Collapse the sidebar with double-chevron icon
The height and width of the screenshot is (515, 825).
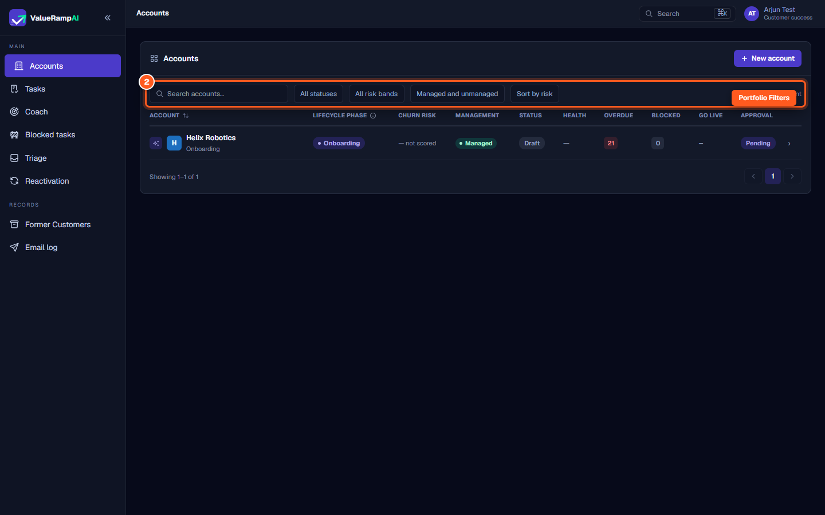(x=108, y=18)
